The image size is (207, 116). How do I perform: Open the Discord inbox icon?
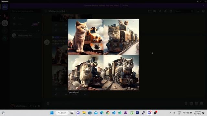point(198,11)
